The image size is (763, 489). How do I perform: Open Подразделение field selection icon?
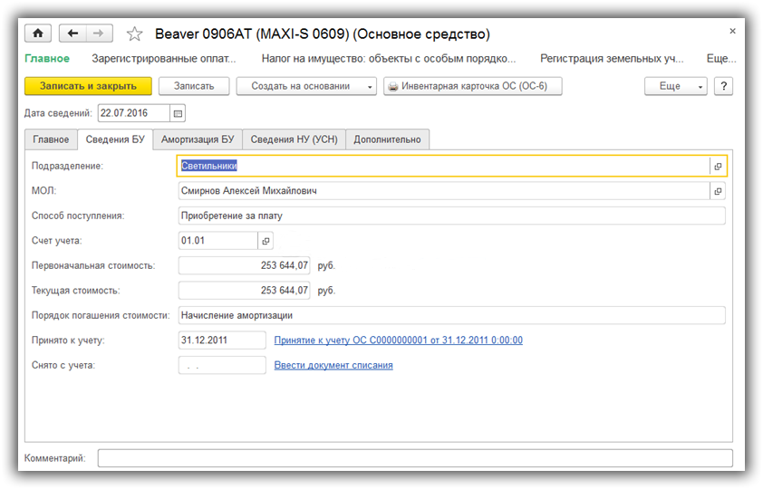[718, 167]
